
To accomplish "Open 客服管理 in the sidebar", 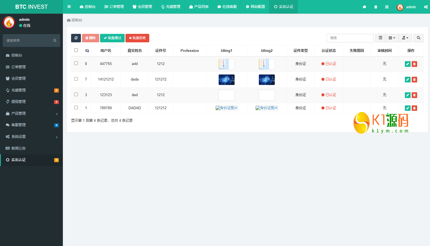I will pos(31,125).
